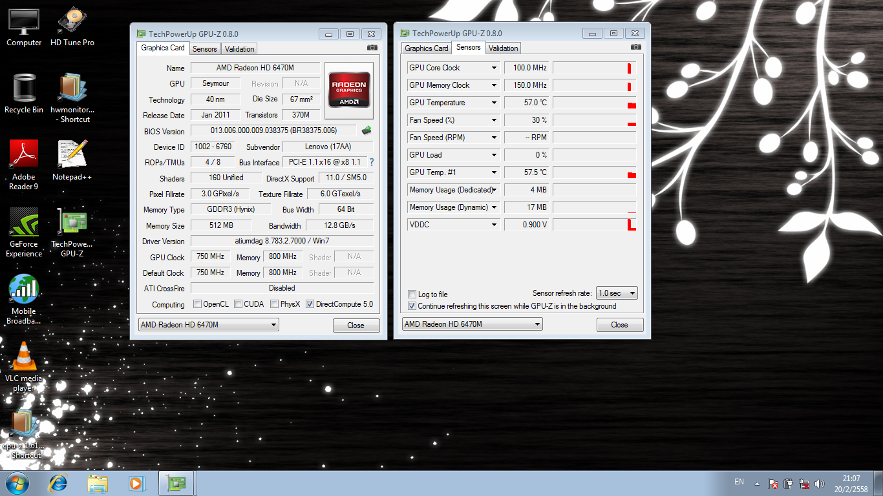Enable the PhysX checkbox

tap(275, 304)
